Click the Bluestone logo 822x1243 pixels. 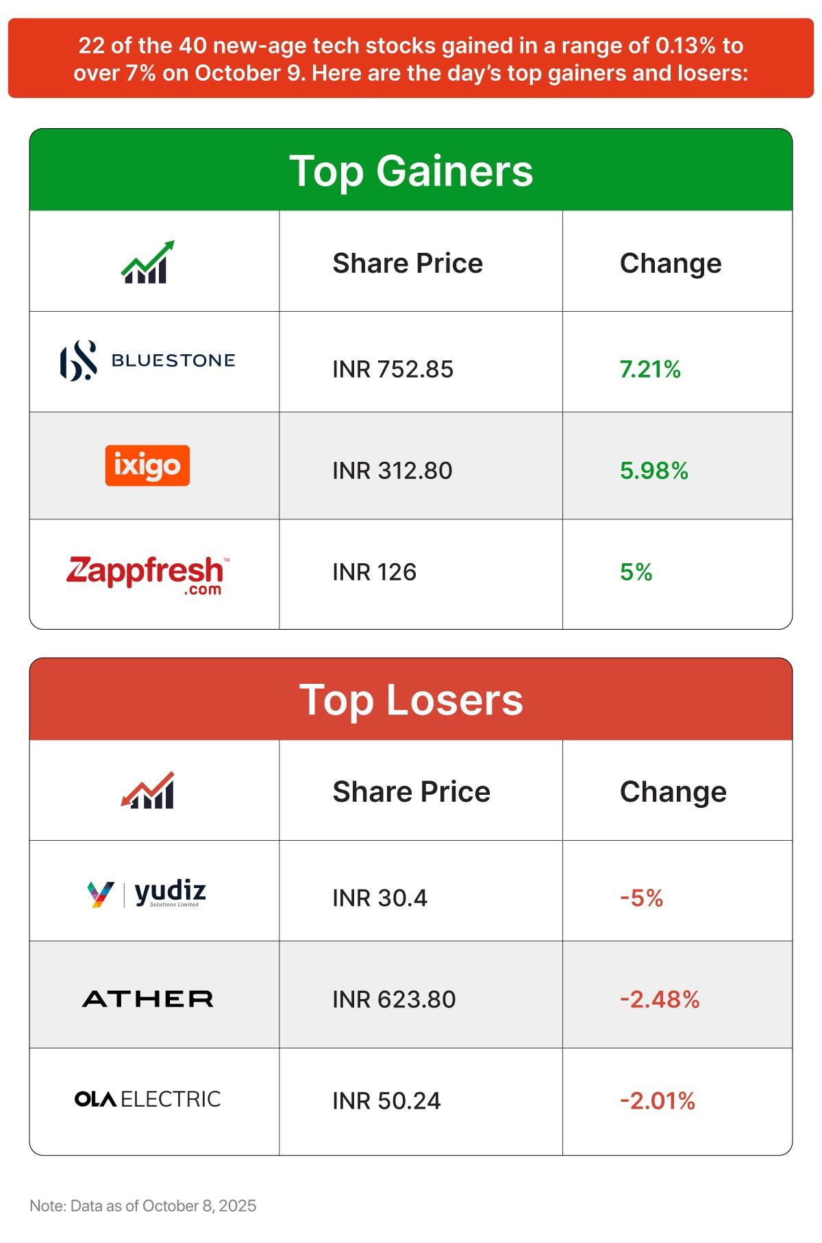click(x=147, y=360)
